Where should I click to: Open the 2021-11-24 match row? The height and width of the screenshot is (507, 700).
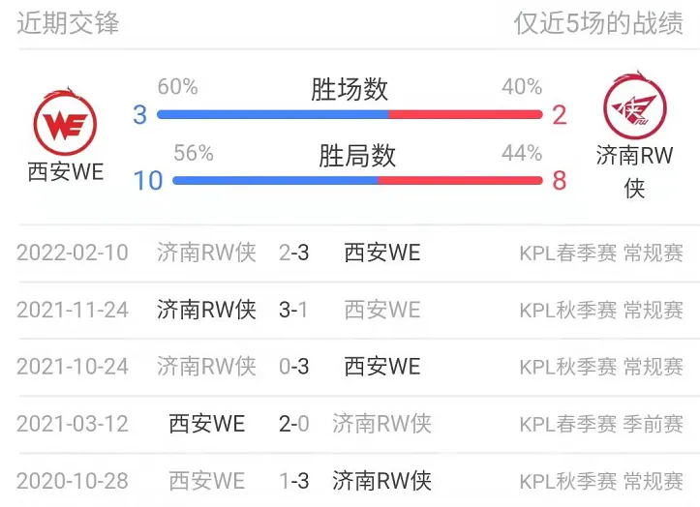pos(350,310)
